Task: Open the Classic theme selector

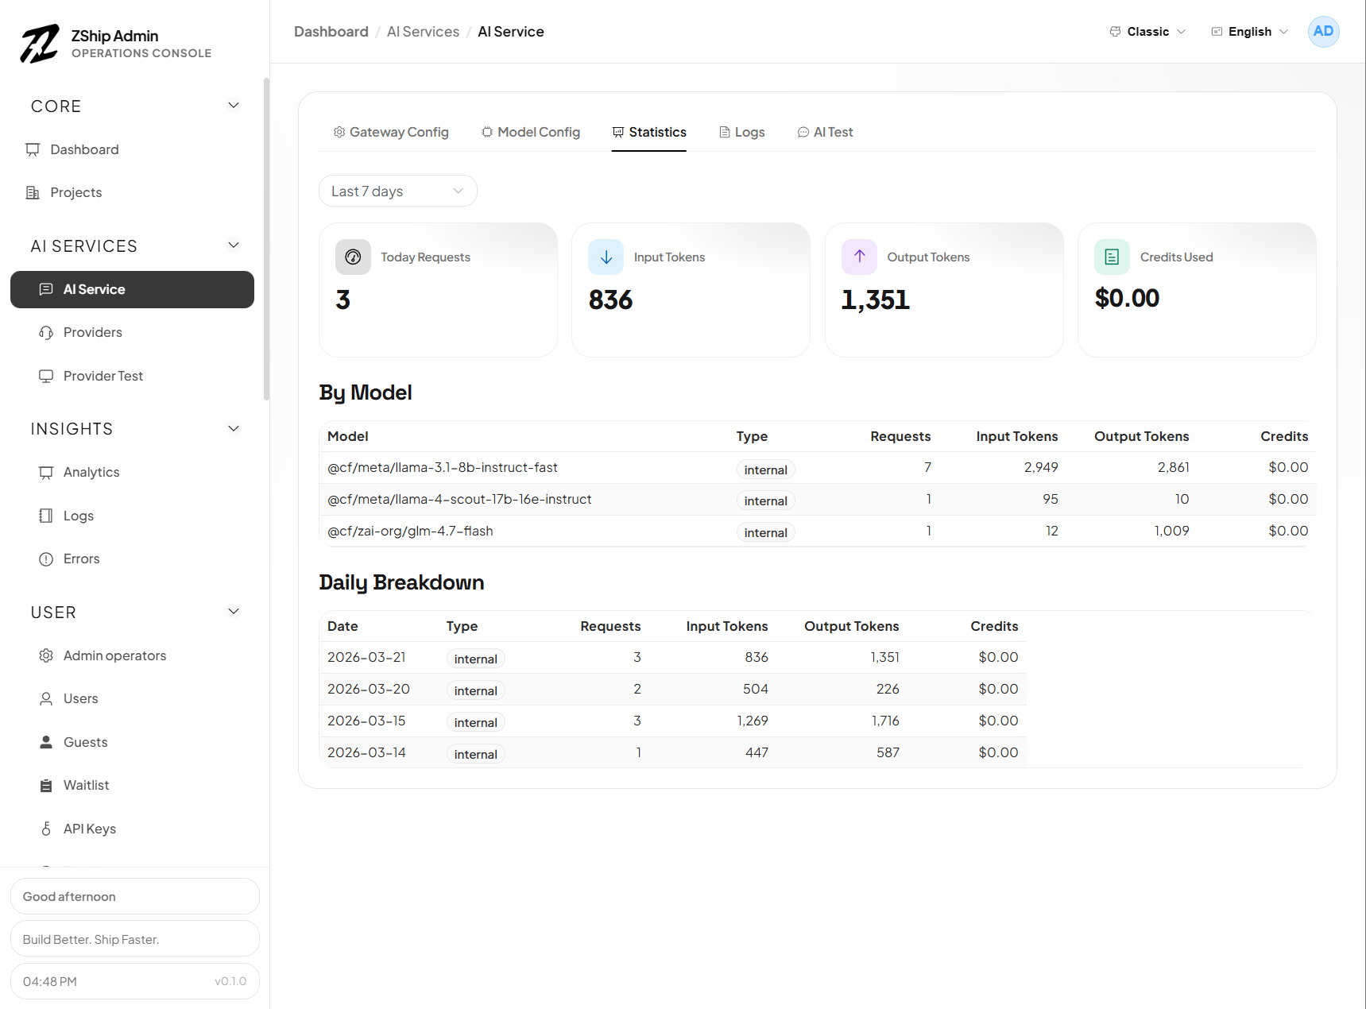Action: point(1147,31)
